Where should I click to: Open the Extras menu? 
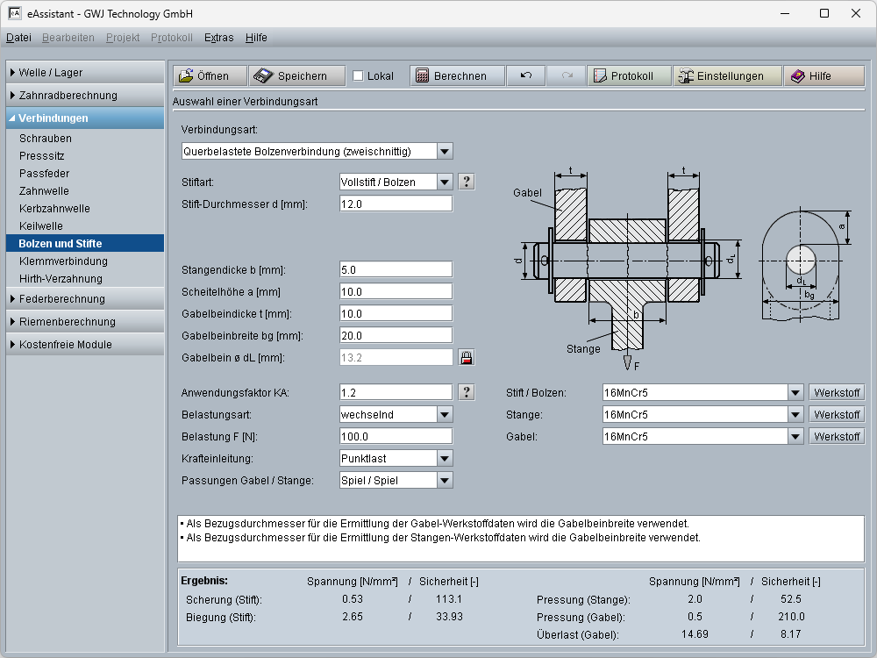[218, 38]
